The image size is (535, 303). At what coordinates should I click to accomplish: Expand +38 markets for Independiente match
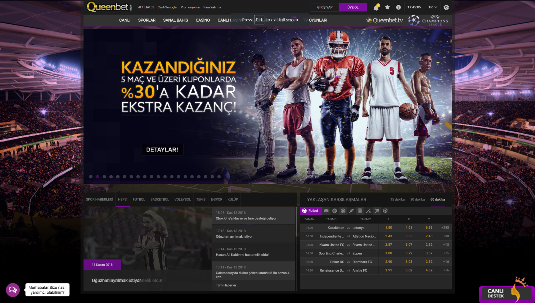(446, 236)
